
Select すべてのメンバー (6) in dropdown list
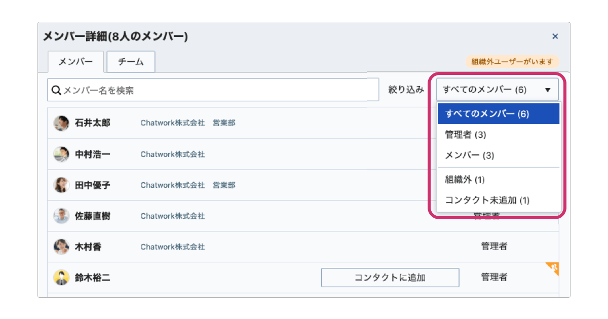(x=498, y=114)
